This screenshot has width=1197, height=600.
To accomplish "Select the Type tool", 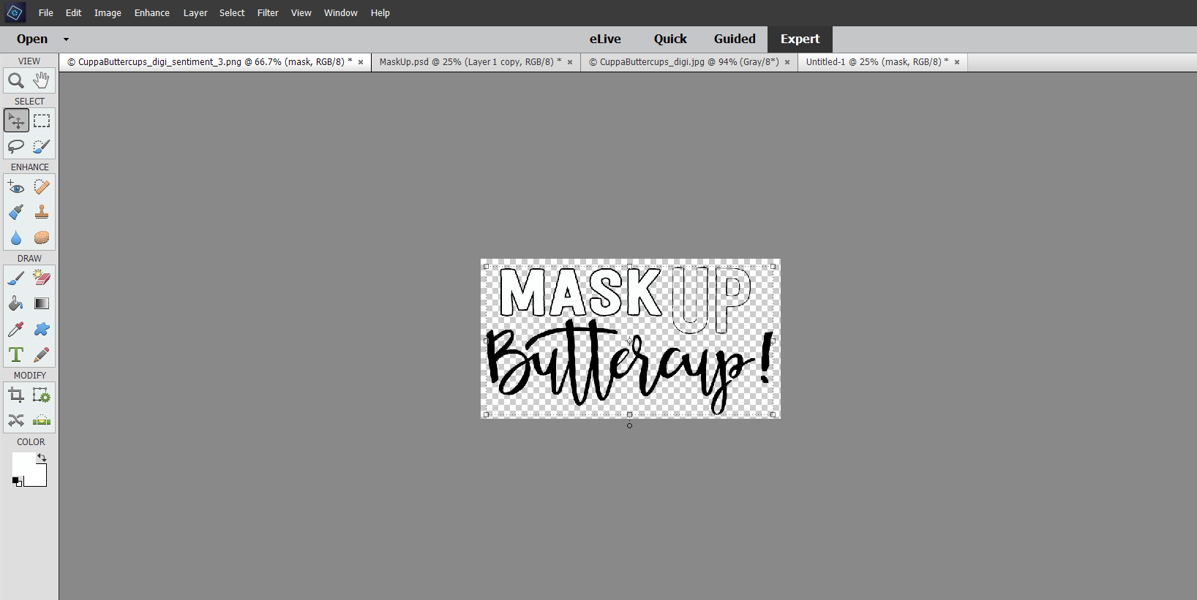I will point(16,354).
